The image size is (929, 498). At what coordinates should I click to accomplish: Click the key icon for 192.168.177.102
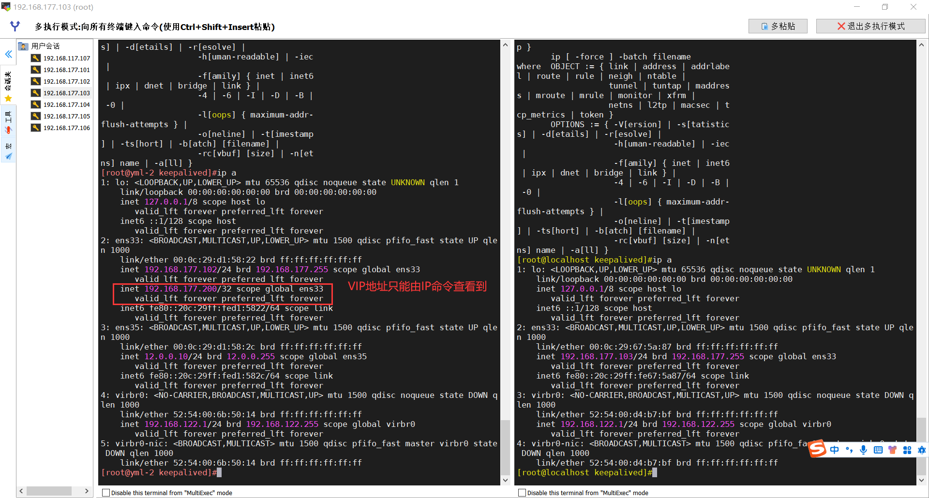[x=36, y=81]
